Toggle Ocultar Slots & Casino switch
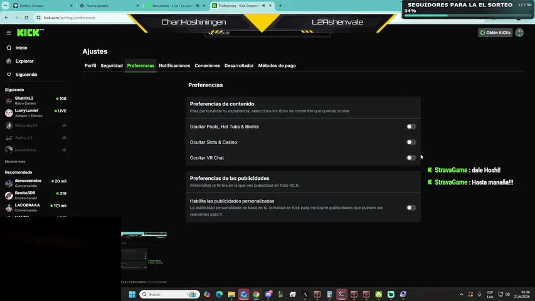The height and width of the screenshot is (301, 535). click(411, 142)
